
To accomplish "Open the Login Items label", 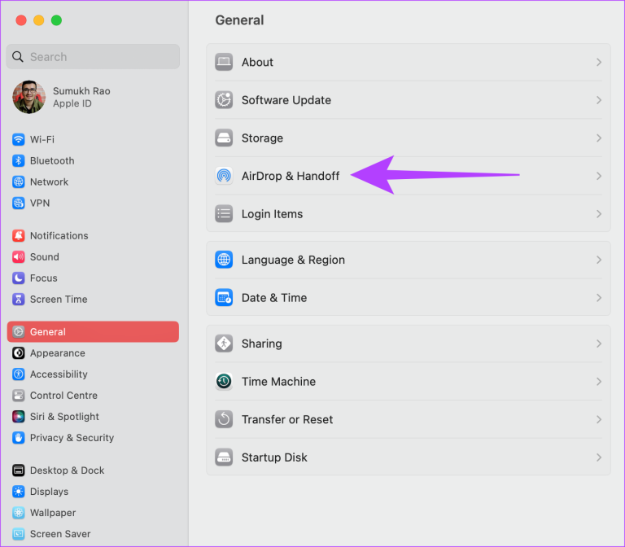I will (x=272, y=214).
